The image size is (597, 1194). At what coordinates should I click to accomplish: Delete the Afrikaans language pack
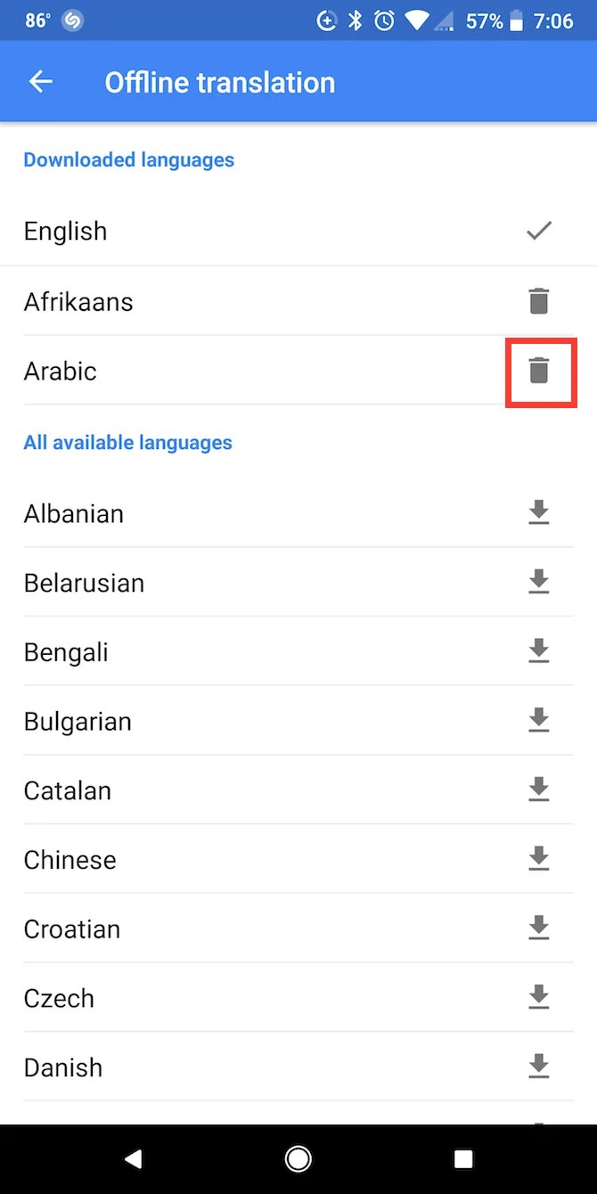(539, 301)
